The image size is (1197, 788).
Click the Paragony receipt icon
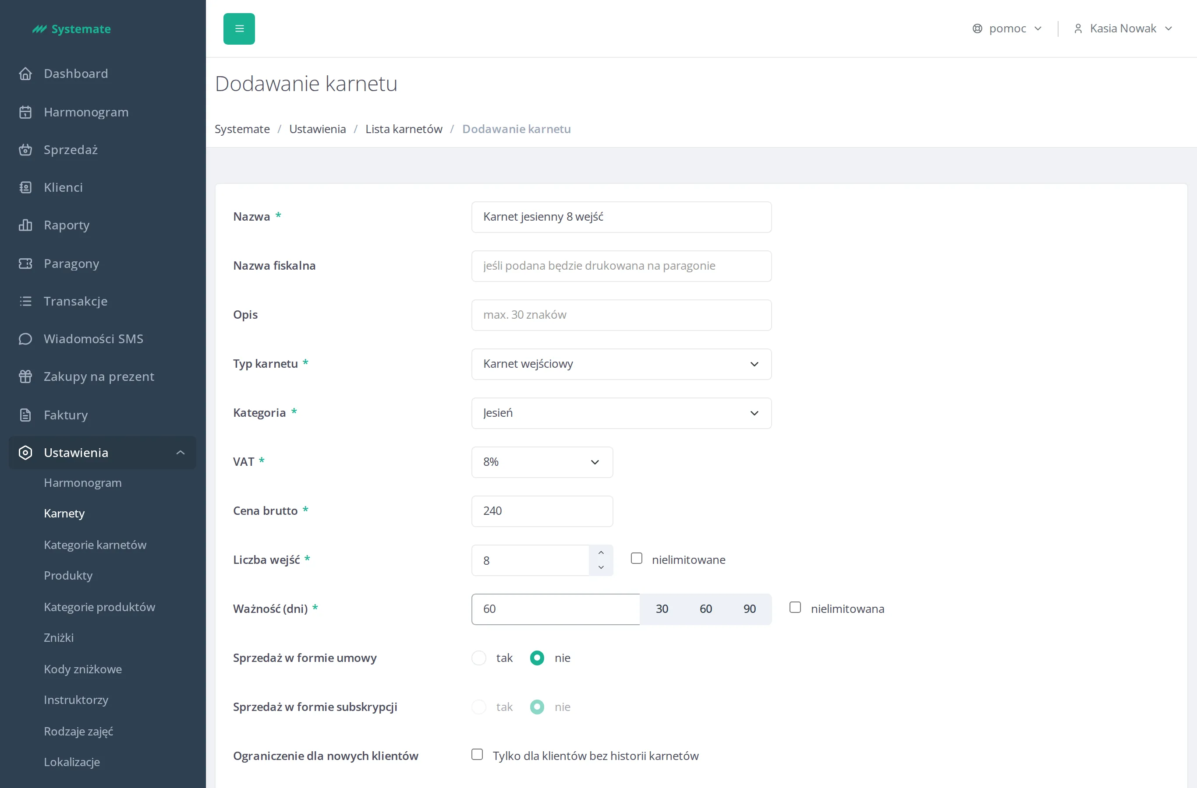tap(25, 264)
